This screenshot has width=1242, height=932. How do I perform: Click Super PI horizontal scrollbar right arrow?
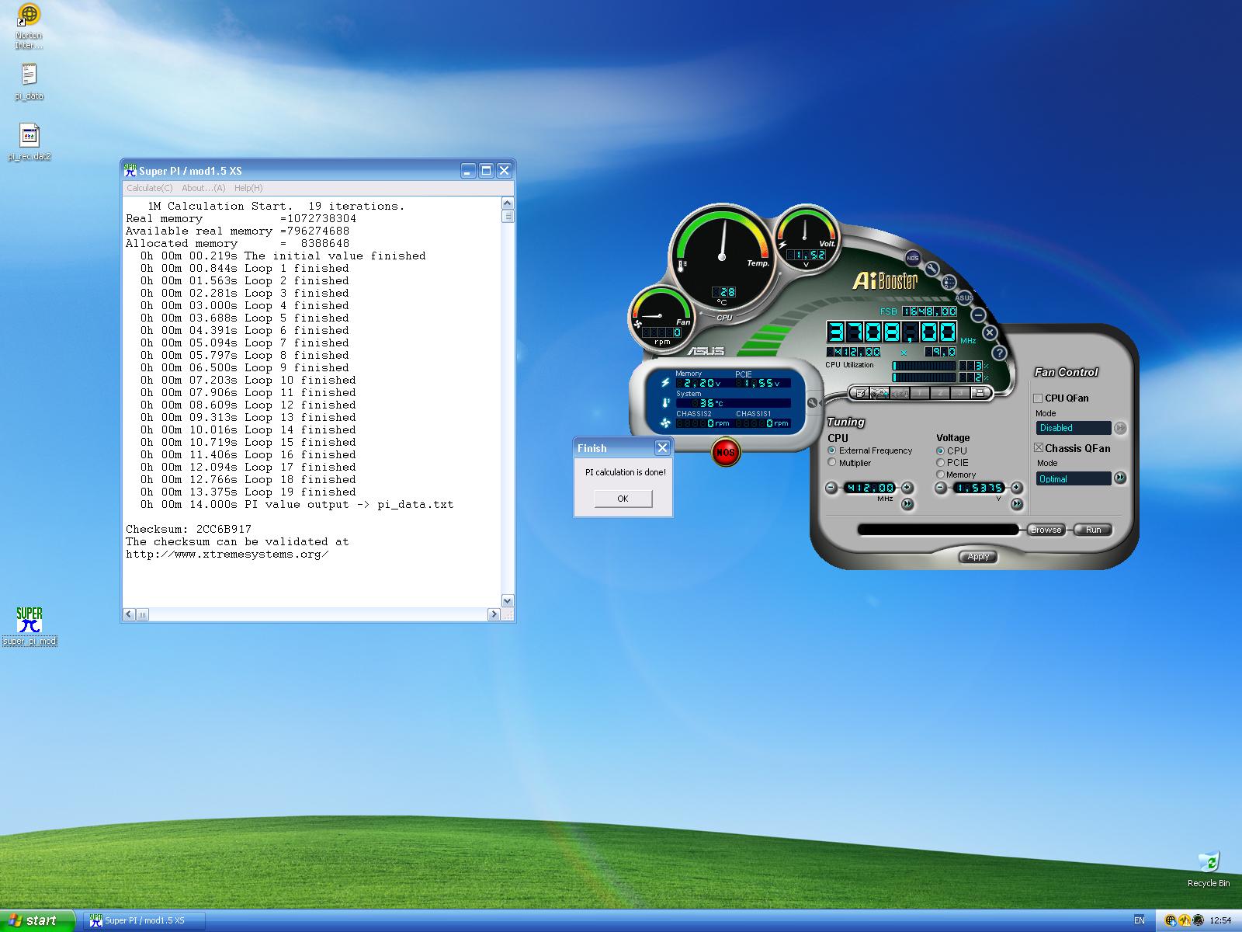pos(494,614)
